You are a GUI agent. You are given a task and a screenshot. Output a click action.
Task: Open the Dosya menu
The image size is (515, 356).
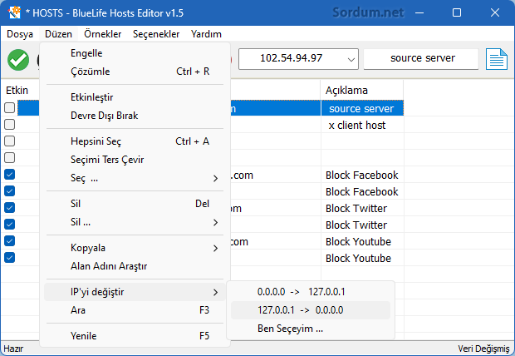(x=20, y=34)
